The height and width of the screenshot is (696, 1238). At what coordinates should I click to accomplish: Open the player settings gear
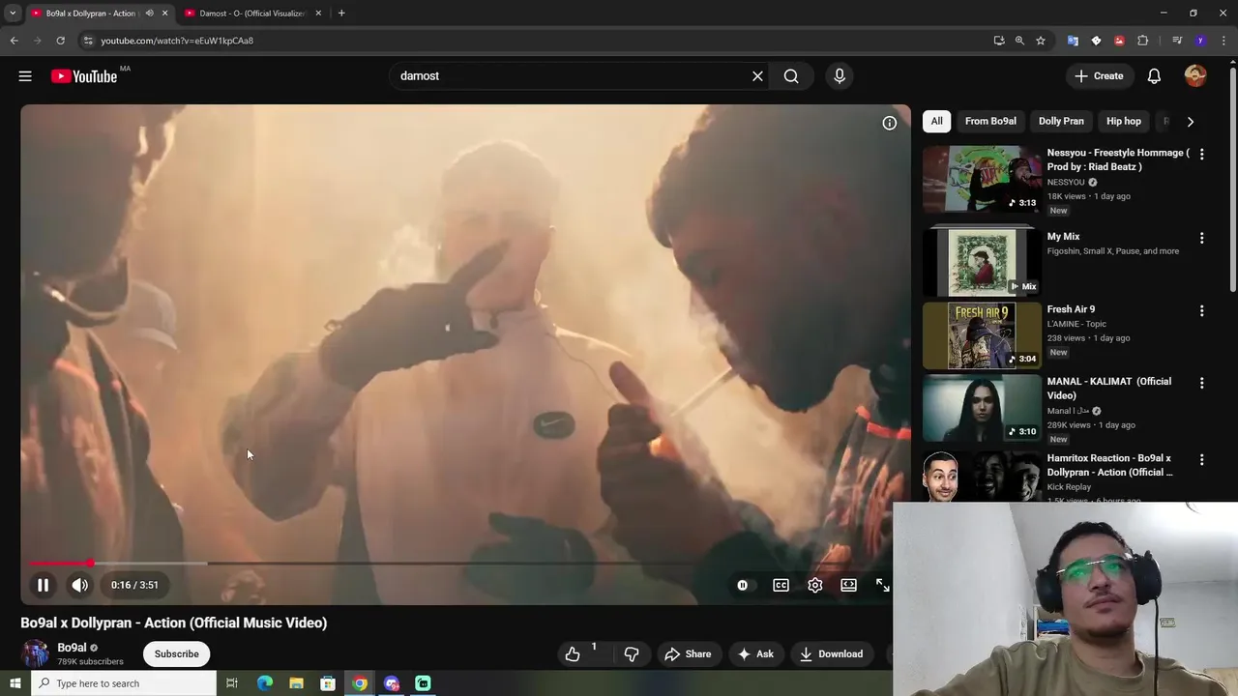815,585
